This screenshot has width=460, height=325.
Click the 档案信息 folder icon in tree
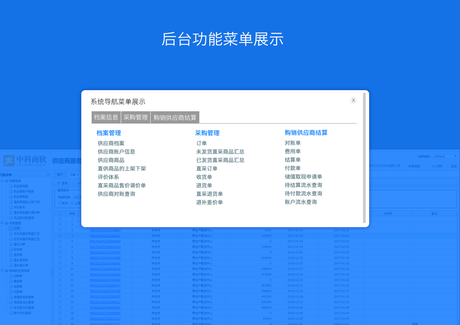(x=7, y=181)
